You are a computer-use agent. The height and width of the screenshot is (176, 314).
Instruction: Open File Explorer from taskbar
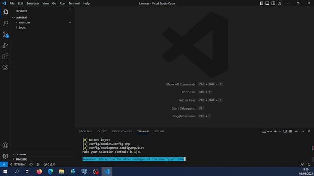(62, 171)
